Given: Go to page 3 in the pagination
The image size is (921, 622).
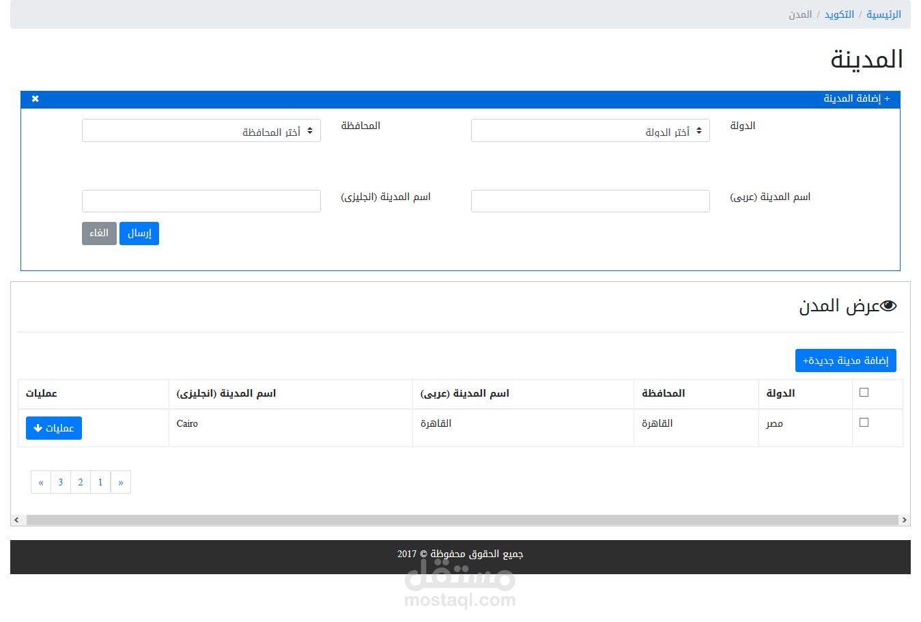Looking at the screenshot, I should click(x=61, y=482).
